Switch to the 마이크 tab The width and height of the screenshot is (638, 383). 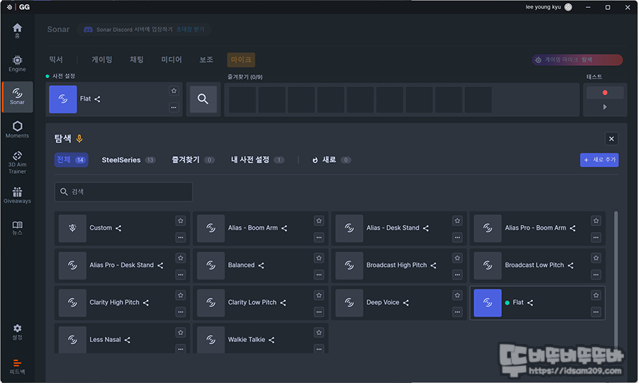241,60
